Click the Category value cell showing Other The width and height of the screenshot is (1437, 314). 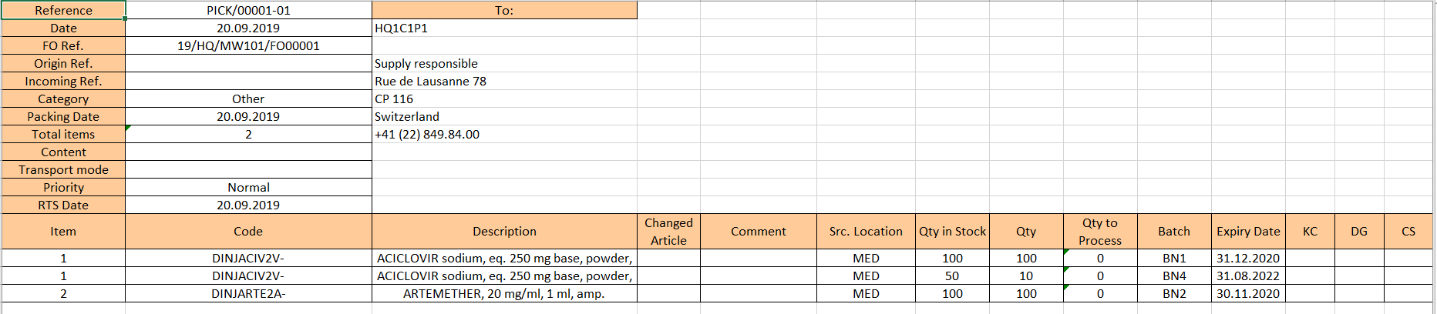tap(248, 99)
